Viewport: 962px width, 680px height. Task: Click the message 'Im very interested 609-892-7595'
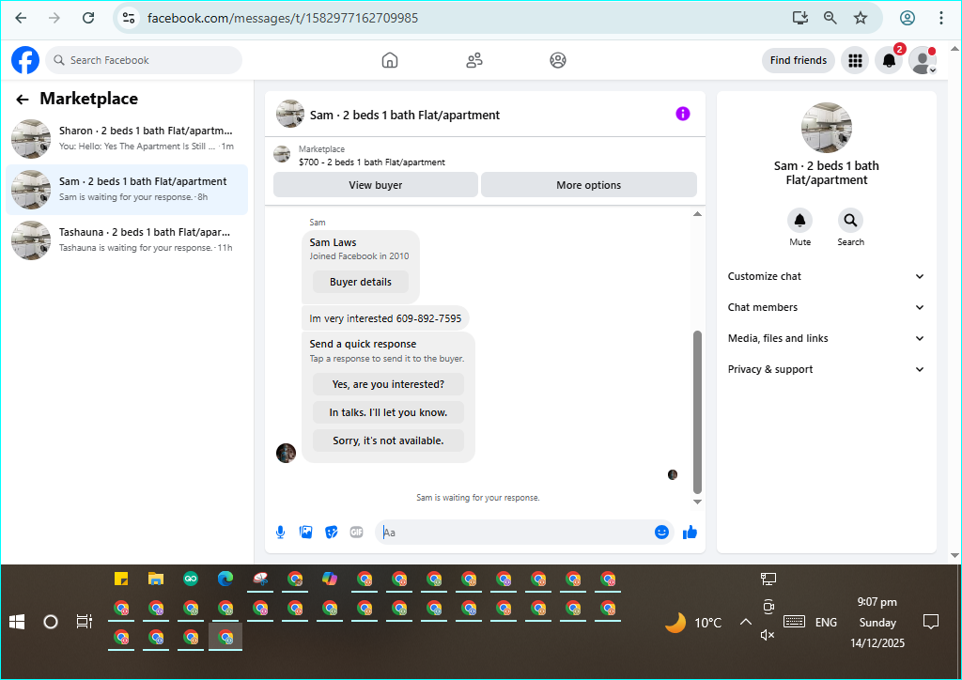(x=385, y=318)
